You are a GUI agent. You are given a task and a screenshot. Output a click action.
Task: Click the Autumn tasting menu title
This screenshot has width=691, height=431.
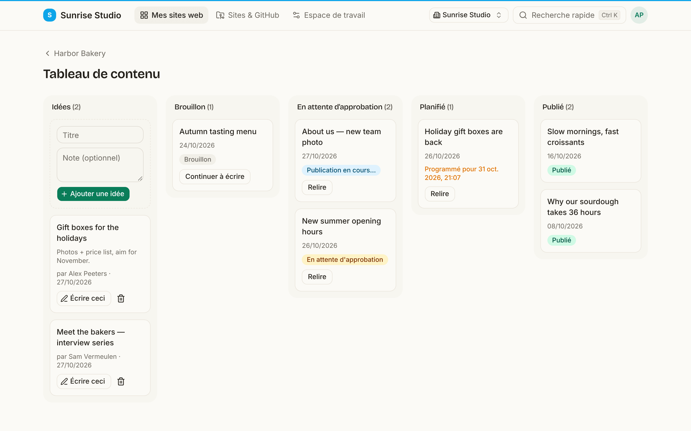tap(218, 131)
